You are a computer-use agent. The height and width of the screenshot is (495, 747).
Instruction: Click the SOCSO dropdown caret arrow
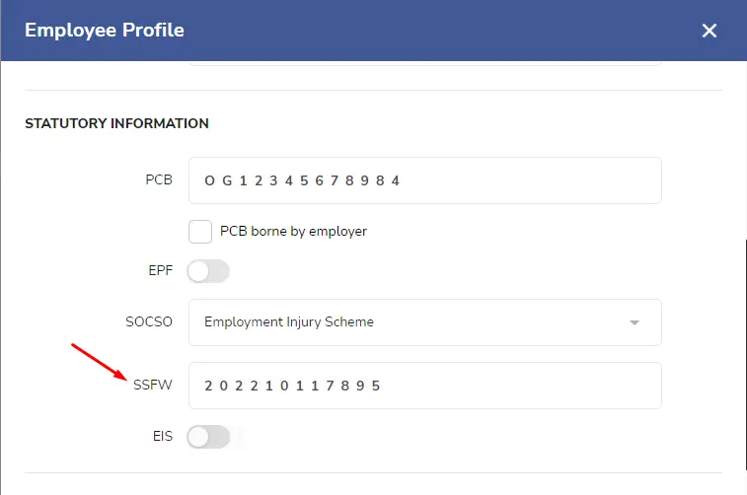tap(635, 322)
